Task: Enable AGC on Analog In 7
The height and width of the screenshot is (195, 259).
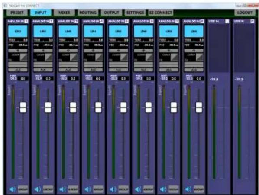Action: click(x=168, y=70)
